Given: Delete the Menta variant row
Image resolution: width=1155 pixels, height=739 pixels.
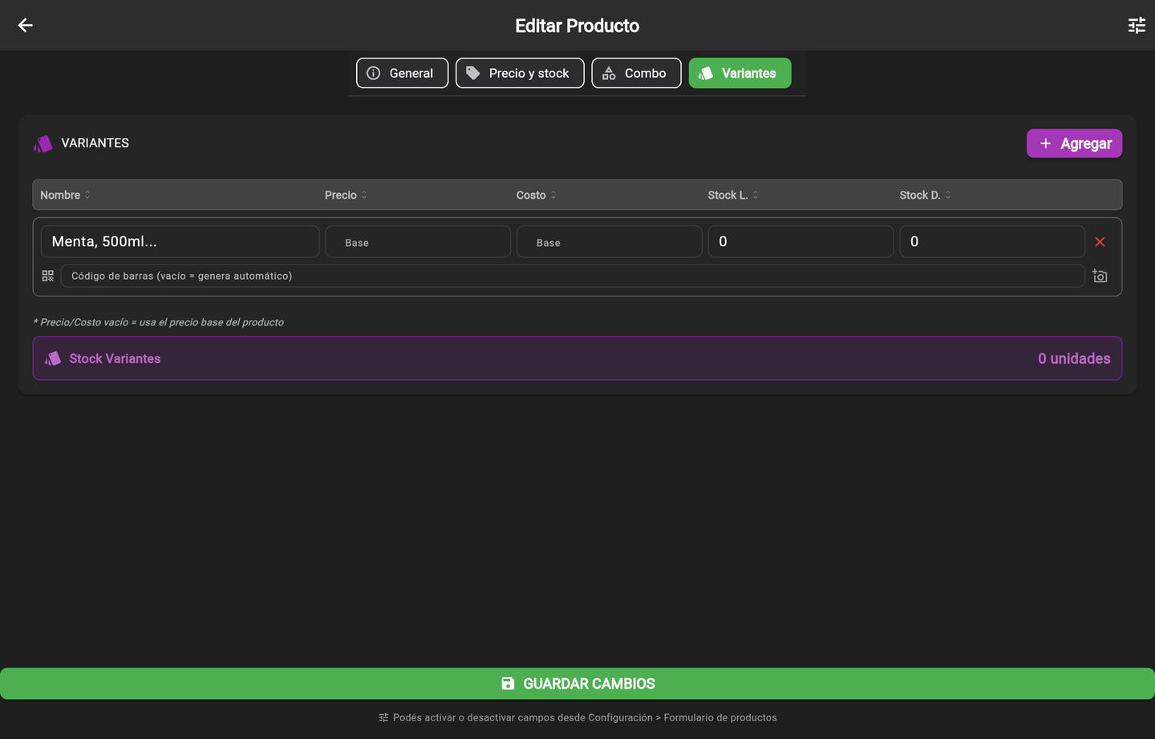Looking at the screenshot, I should (x=1100, y=242).
